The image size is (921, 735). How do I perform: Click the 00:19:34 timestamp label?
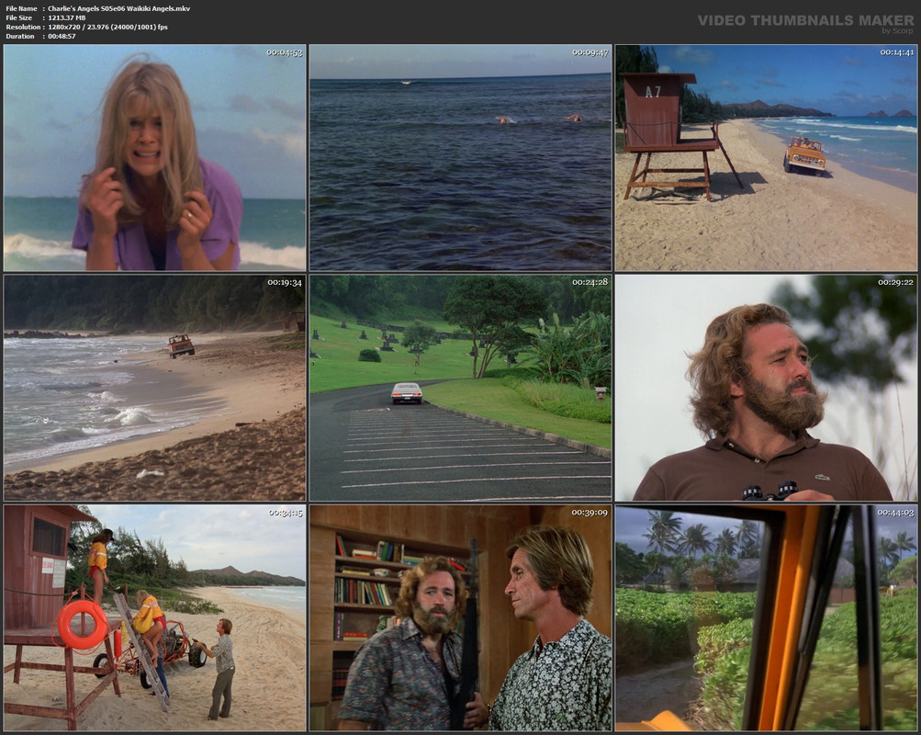(285, 283)
